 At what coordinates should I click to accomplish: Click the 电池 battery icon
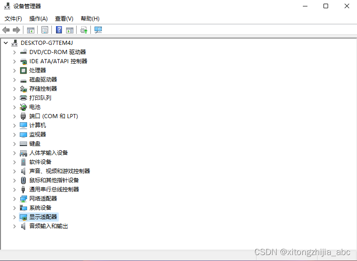tap(23, 107)
